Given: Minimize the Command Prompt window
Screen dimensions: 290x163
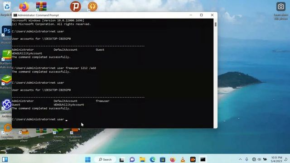Looking at the screenshot, I should point(191,15).
